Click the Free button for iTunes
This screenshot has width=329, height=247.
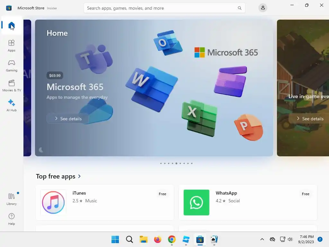click(x=162, y=194)
